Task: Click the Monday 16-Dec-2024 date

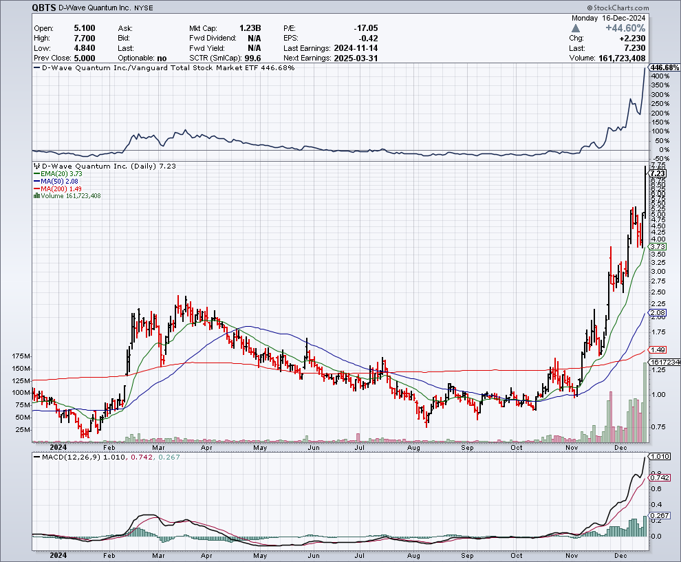Action: point(608,19)
